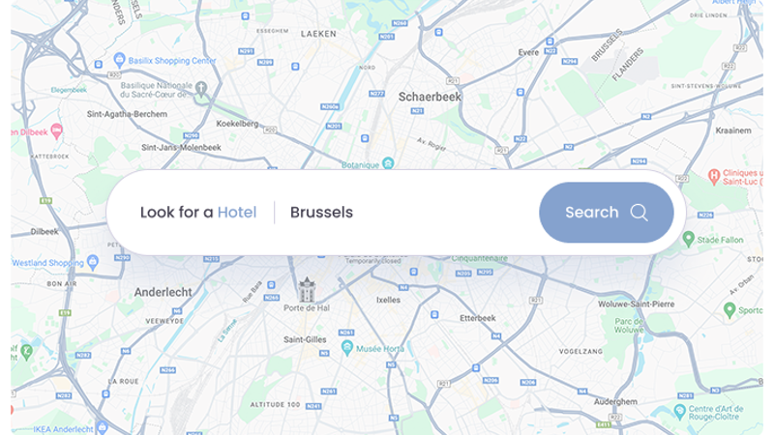Select the IKEA Anderlecht shopping pin
This screenshot has width=774, height=435.
pyautogui.click(x=103, y=427)
